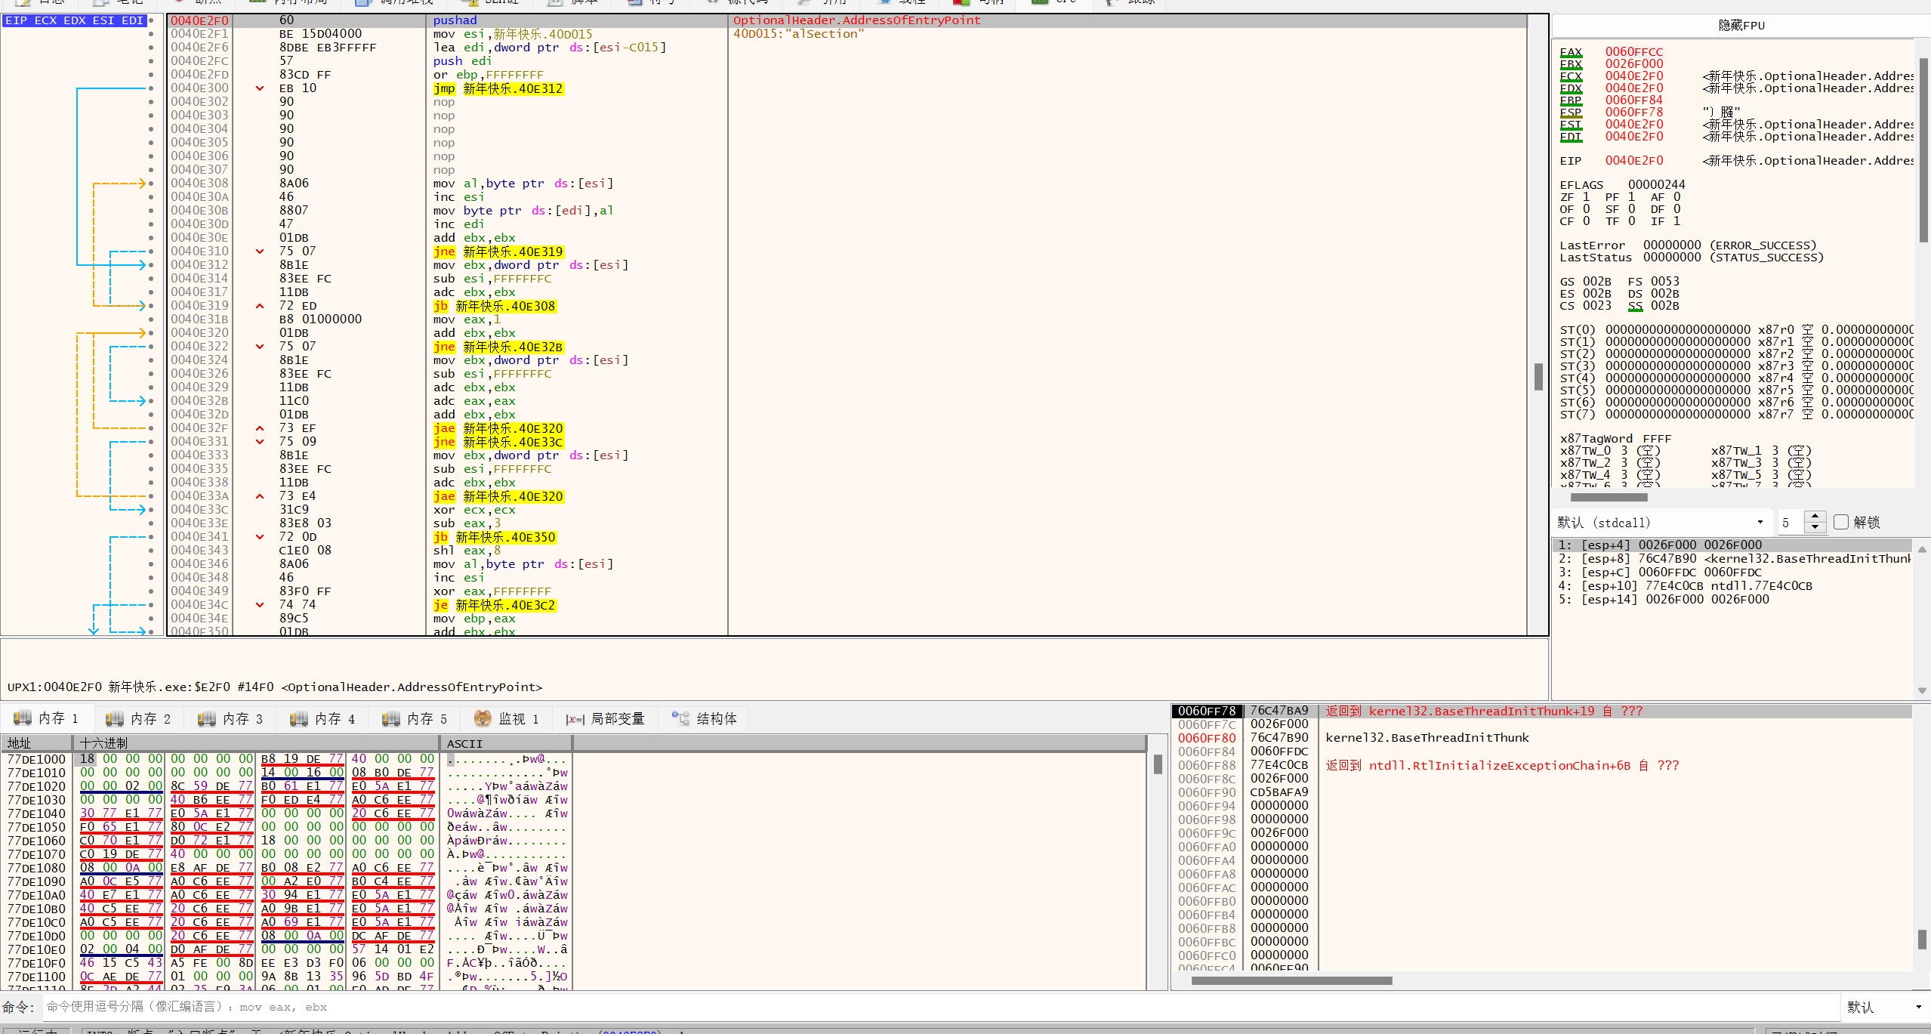Click the jump arrow marker at 0040E300
The height and width of the screenshot is (1034, 1931).
260,88
